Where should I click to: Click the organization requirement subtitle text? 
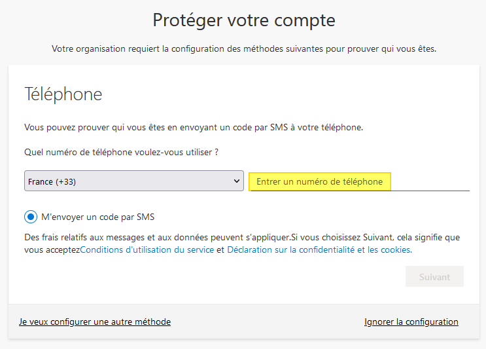click(243, 49)
